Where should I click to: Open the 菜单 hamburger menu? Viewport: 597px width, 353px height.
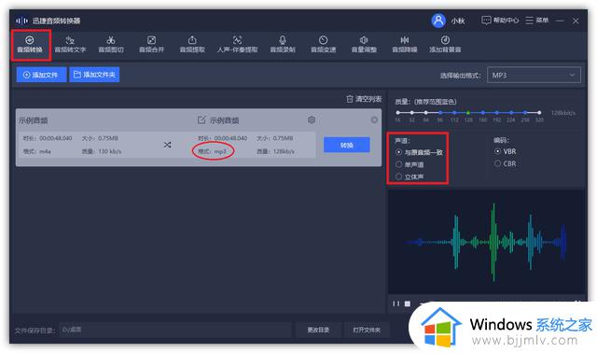coord(537,21)
